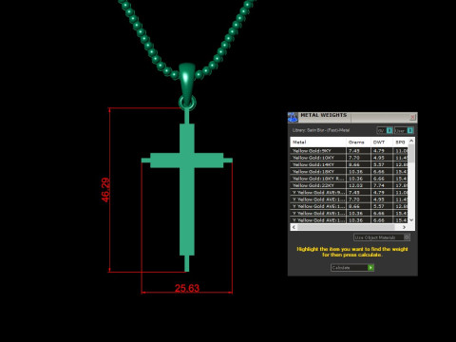The image size is (456, 342).
Task: Click the 25.63 width dimension label
Action: tap(187, 288)
